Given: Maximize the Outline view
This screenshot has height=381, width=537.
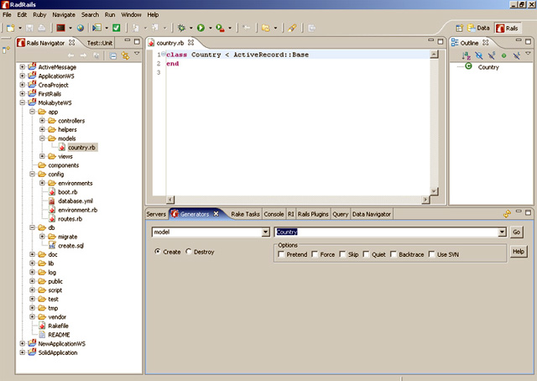Looking at the screenshot, I should coord(529,41).
